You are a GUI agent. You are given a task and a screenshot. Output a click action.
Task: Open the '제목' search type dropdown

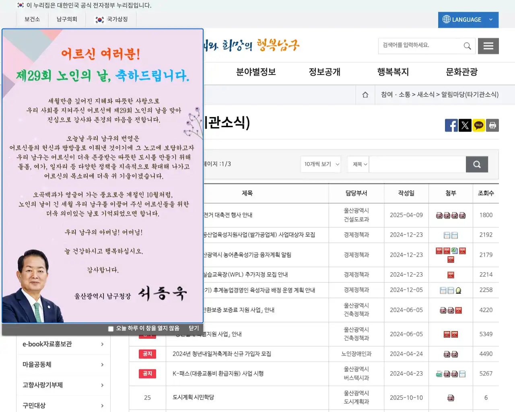coord(358,164)
